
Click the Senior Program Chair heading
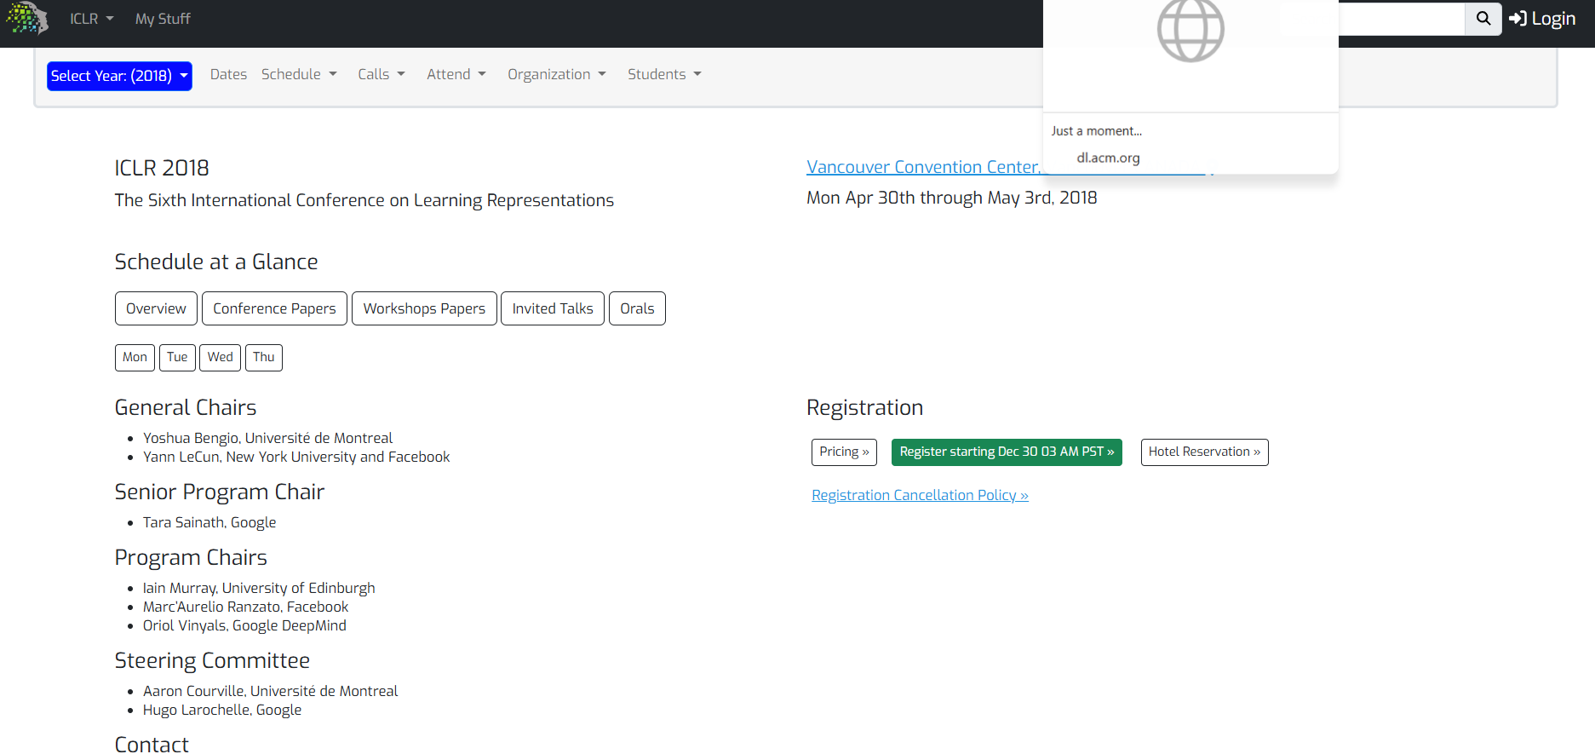click(x=220, y=492)
